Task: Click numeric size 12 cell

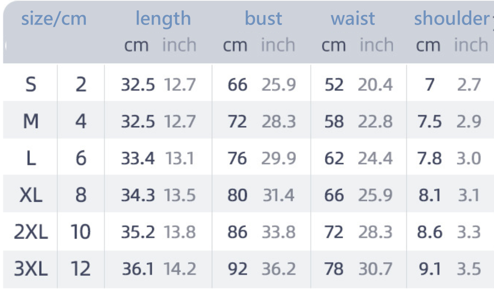Action: (x=80, y=269)
